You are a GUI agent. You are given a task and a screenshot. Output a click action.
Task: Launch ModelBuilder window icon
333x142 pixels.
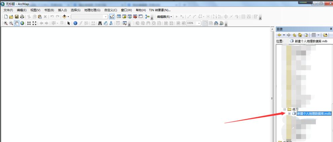point(147,16)
